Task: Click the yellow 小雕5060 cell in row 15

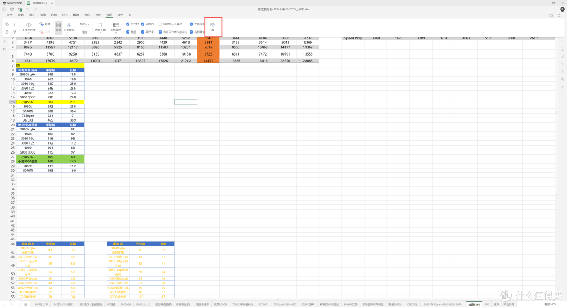Action: click(x=27, y=102)
